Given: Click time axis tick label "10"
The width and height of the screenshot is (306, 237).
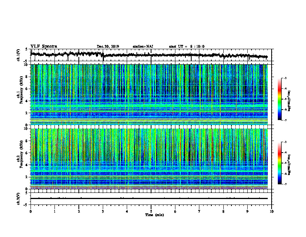Looking at the screenshot, I should click(x=272, y=211).
